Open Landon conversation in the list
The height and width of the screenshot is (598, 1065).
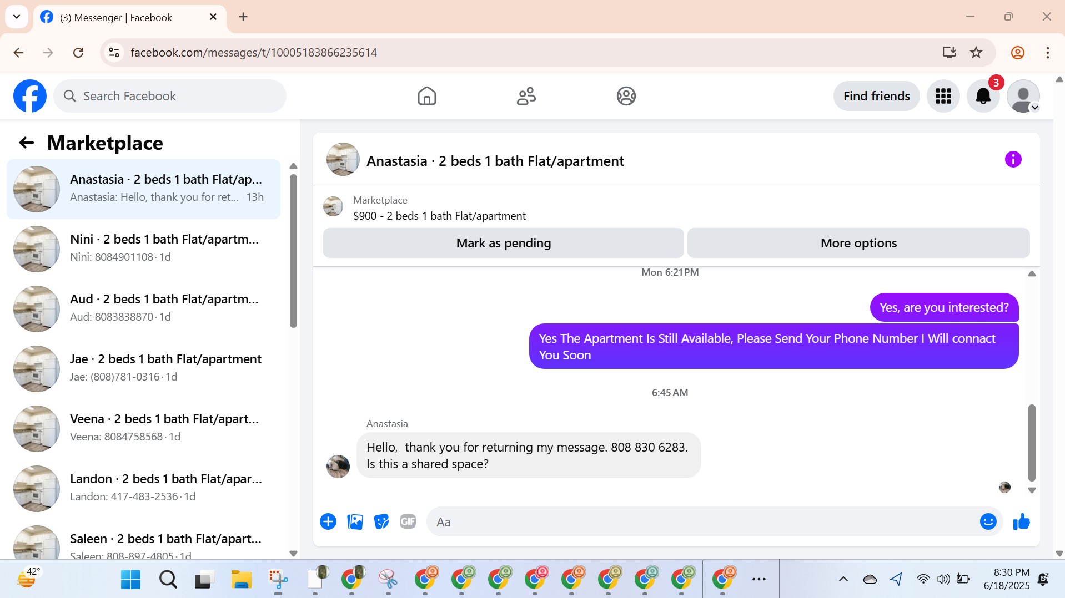pyautogui.click(x=143, y=489)
